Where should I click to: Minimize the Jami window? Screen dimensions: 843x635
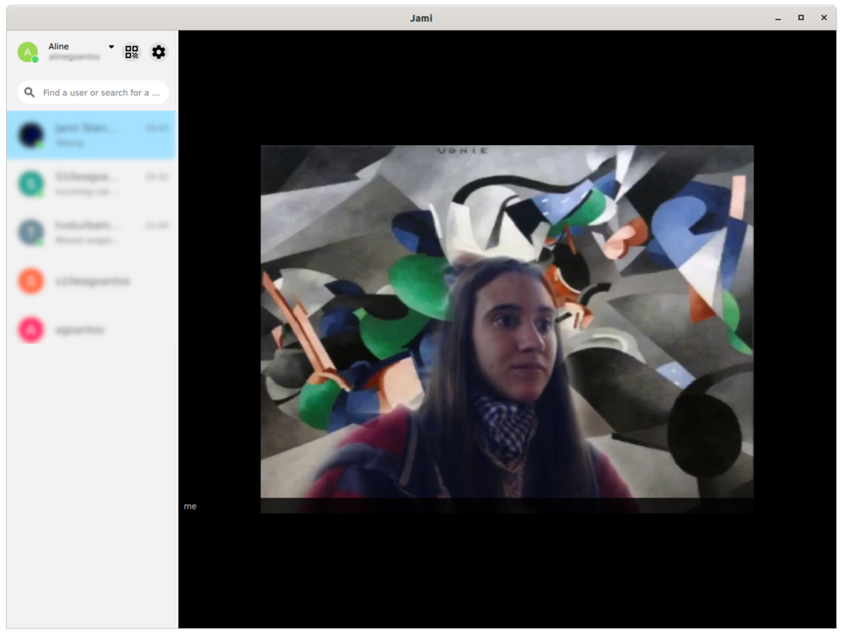[778, 18]
